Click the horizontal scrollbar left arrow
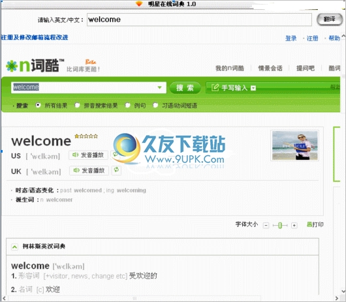This screenshot has height=302, width=346. pyautogui.click(x=4, y=299)
